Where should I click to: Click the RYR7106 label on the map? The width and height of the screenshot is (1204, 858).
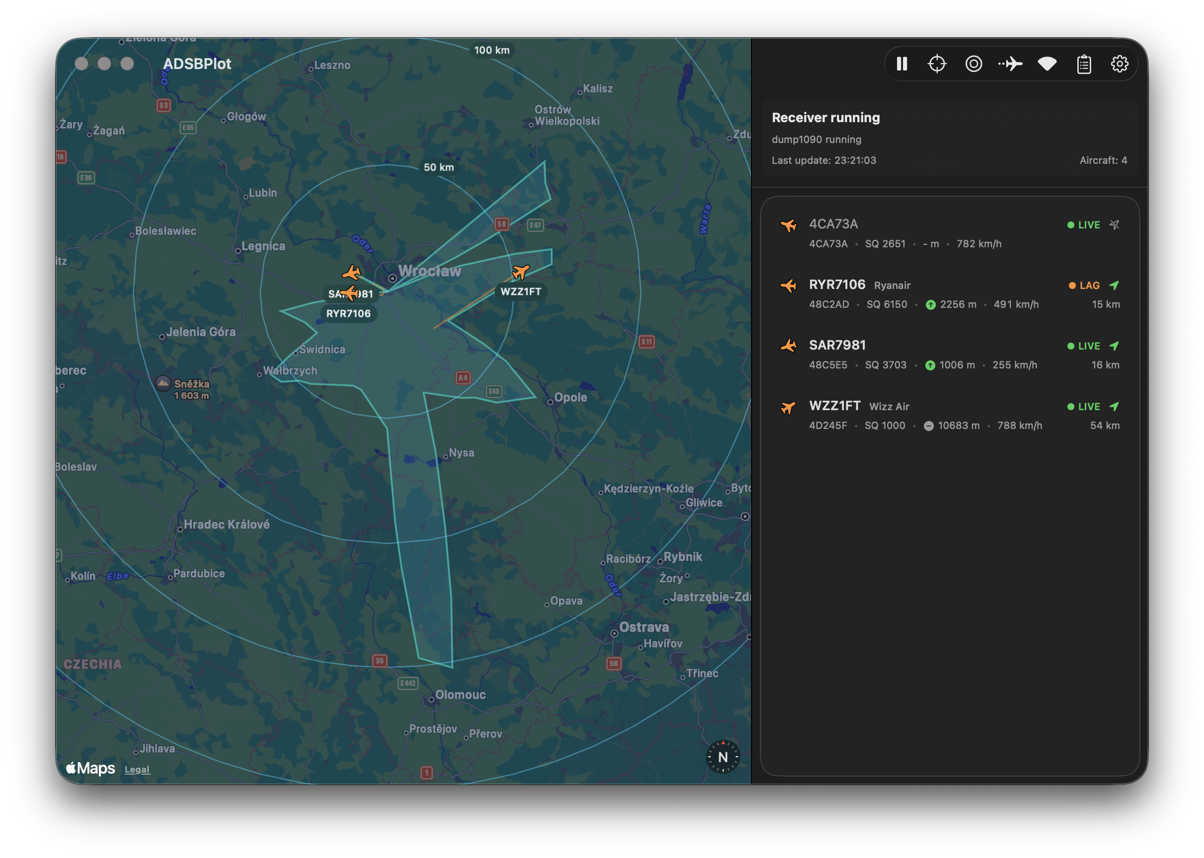348,314
